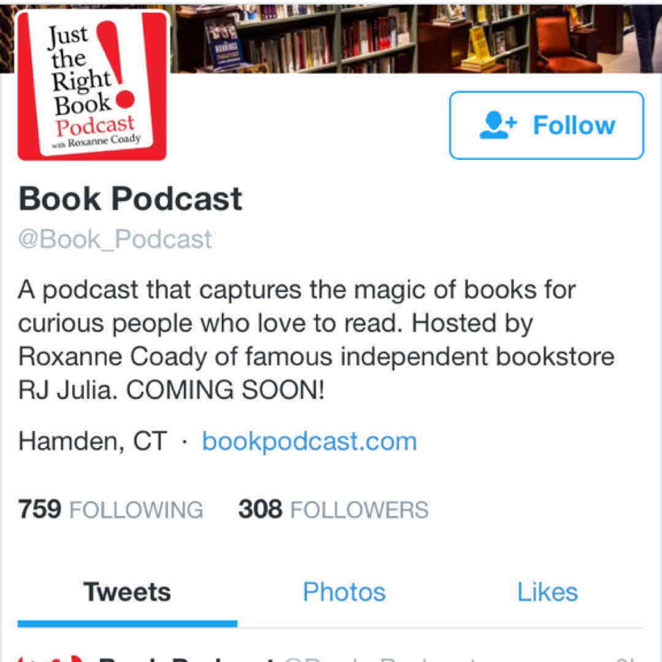Viewport: 662px width, 662px height.
Task: Switch to the Likes tab
Action: (x=547, y=592)
